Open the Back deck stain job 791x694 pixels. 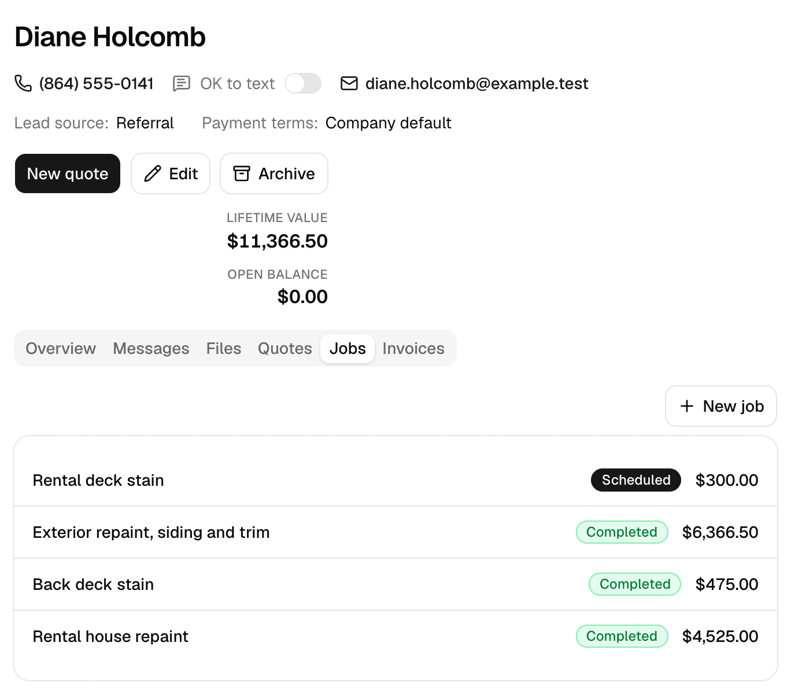(x=395, y=584)
